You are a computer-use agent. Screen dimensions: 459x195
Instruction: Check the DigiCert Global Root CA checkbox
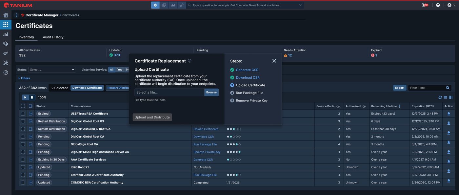tap(23, 137)
